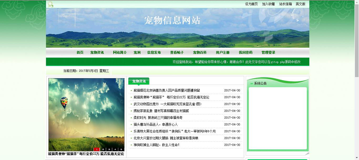
Task: Click the hot air balloon carousel image
Action: pyautogui.click(x=86, y=113)
